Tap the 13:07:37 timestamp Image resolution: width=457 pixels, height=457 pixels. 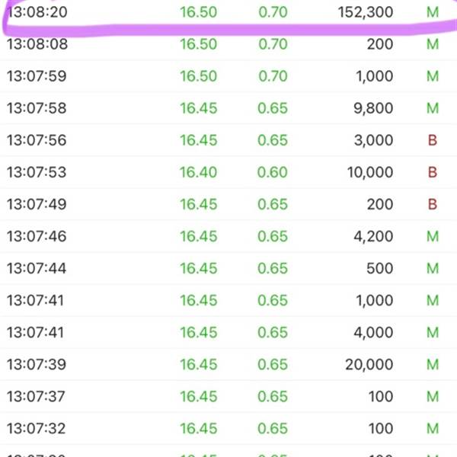(x=36, y=396)
